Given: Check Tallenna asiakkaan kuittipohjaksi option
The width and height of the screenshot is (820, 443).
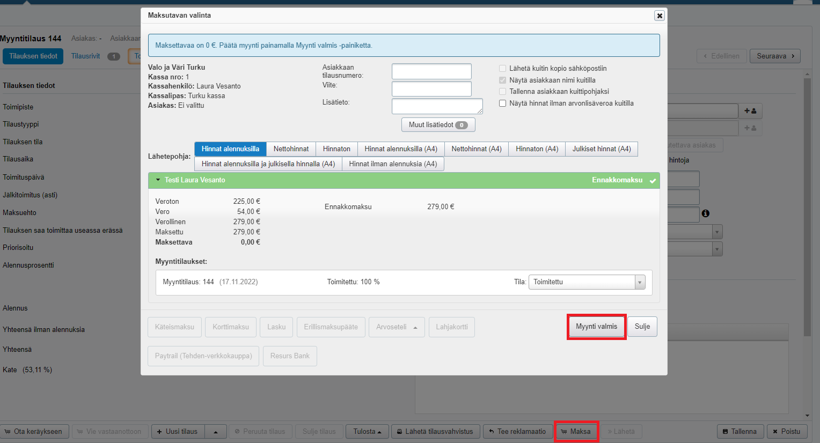Looking at the screenshot, I should pos(503,92).
